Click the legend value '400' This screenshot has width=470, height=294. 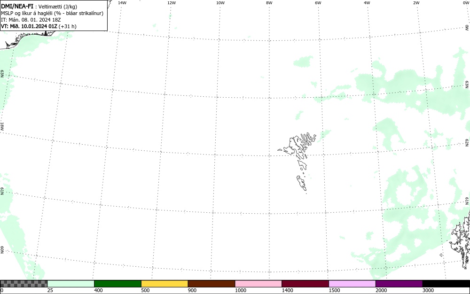(98, 290)
